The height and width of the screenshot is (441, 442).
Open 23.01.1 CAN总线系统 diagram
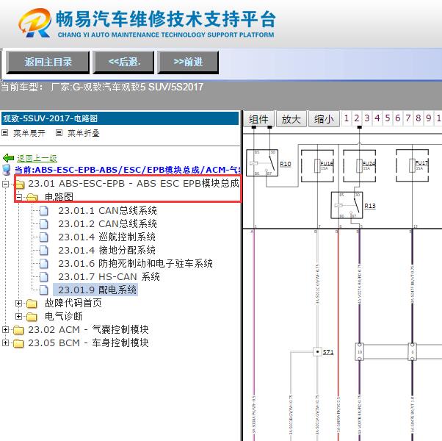pyautogui.click(x=107, y=211)
